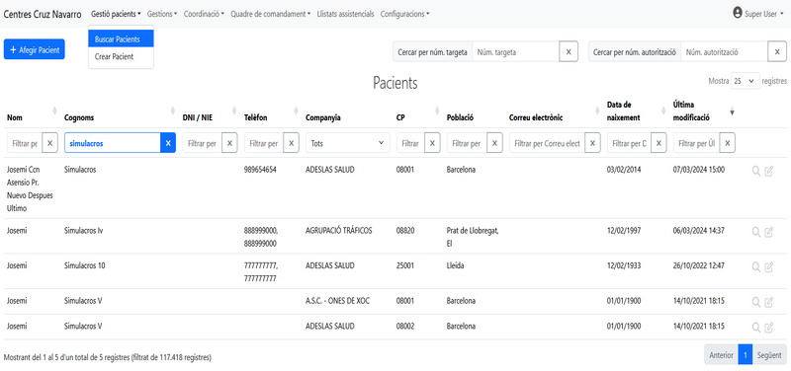The image size is (791, 371).
Task: Edit patient with postal code 08002
Action: pos(769,328)
